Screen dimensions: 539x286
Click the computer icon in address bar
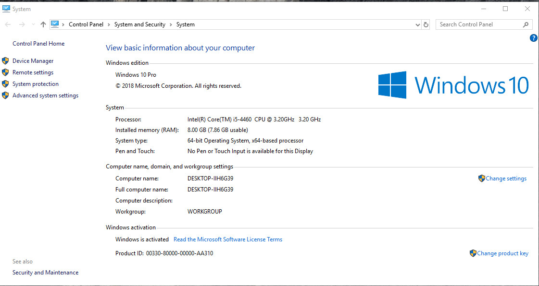point(55,24)
